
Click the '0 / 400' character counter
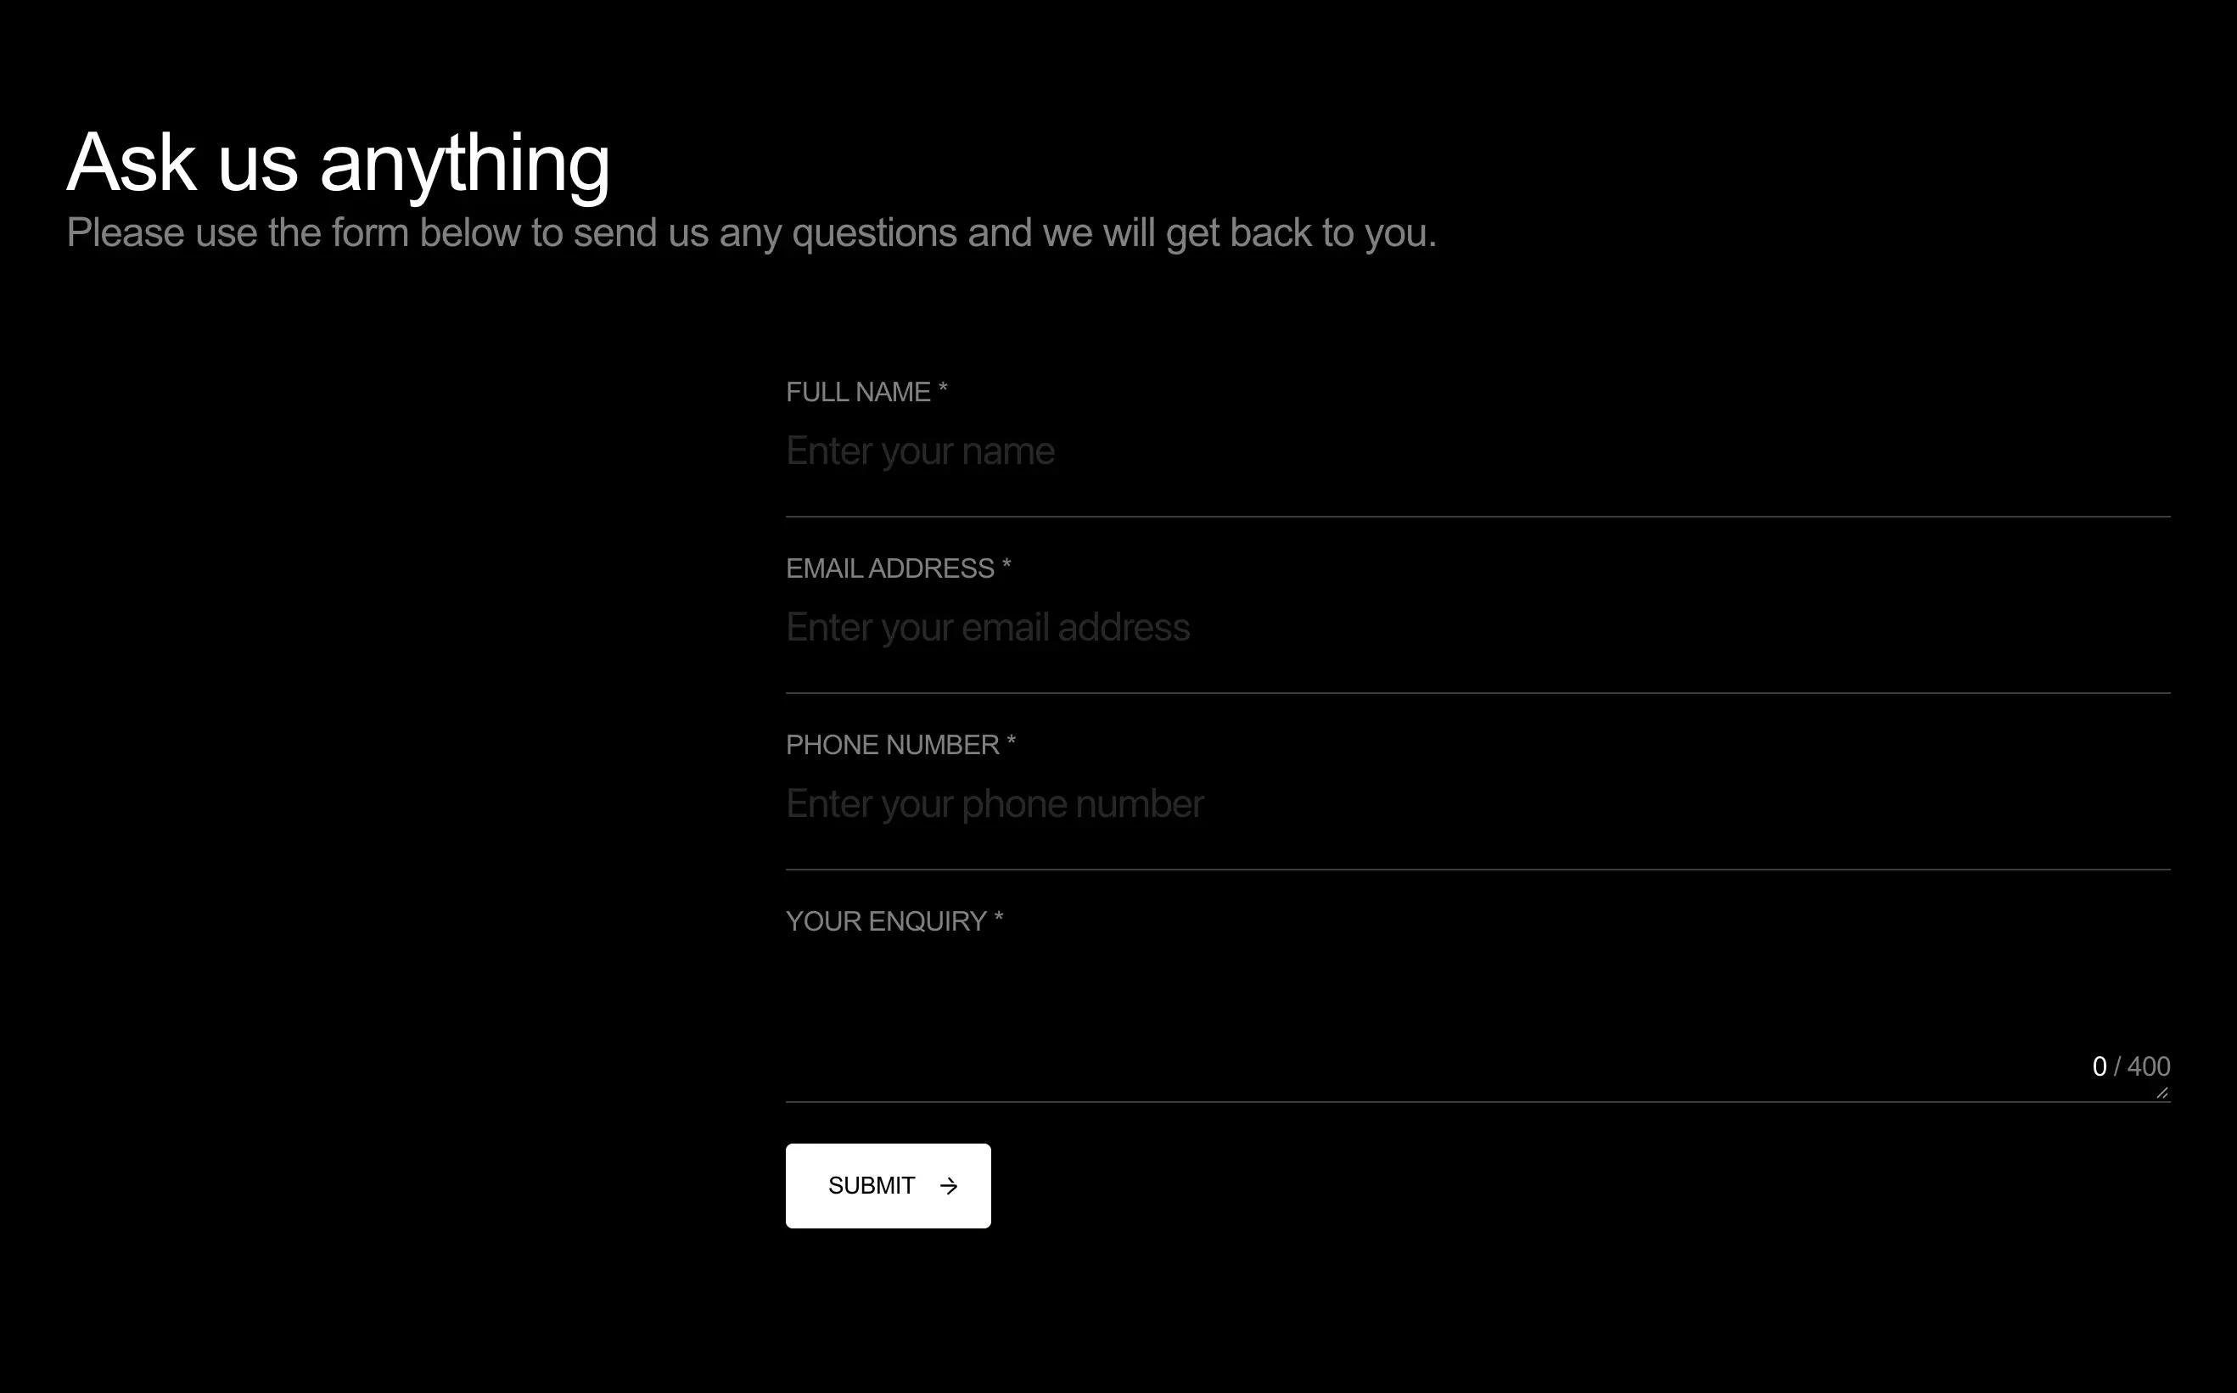click(2131, 1067)
